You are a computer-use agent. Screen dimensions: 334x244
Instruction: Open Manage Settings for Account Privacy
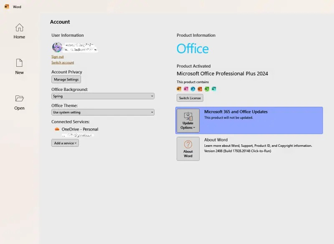(x=66, y=79)
